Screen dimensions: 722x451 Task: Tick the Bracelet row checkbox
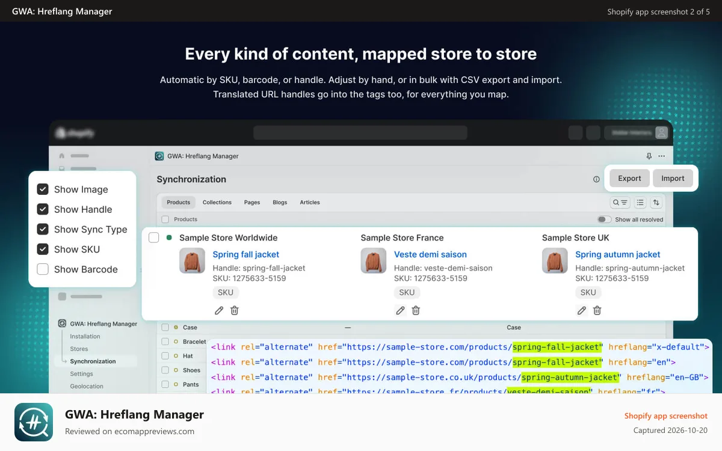165,342
